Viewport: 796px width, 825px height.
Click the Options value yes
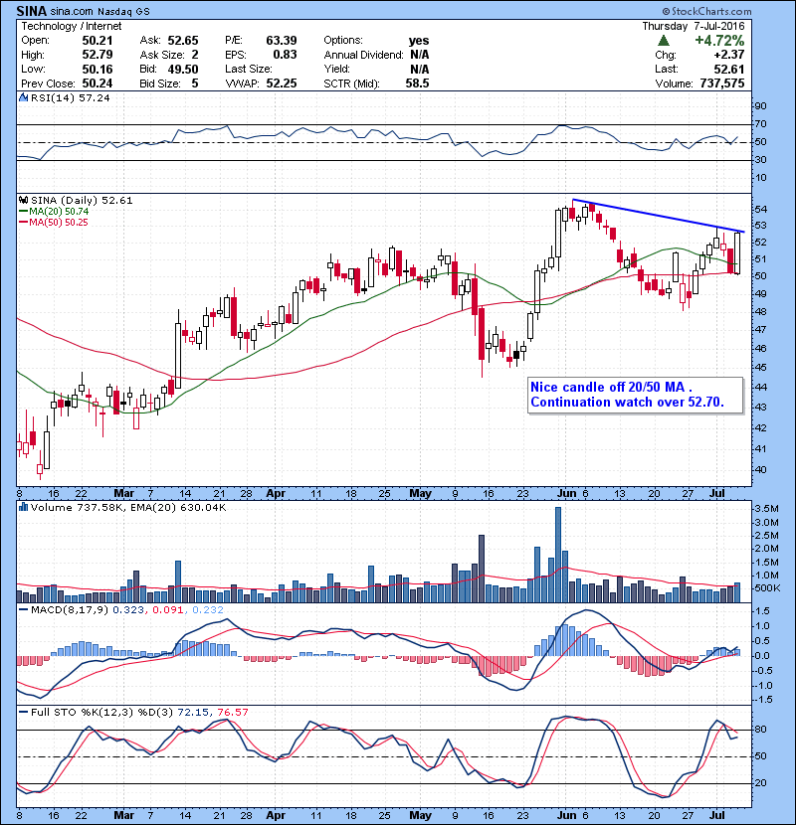click(419, 41)
